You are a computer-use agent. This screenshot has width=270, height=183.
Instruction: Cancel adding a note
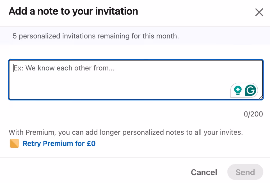(204, 172)
